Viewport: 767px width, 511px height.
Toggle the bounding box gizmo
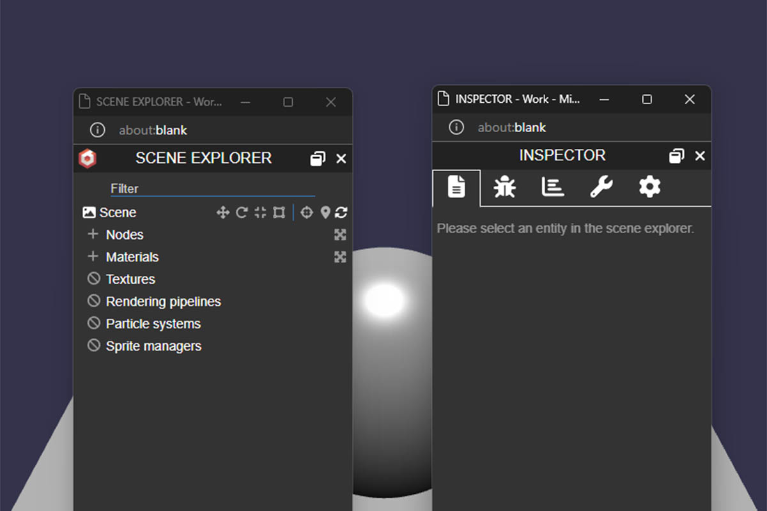point(279,213)
